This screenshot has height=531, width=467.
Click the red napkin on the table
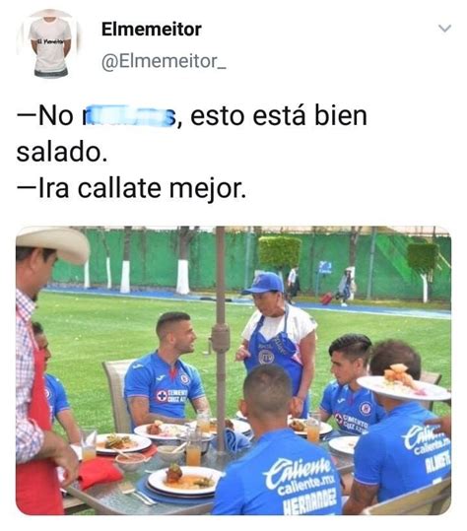[99, 473]
